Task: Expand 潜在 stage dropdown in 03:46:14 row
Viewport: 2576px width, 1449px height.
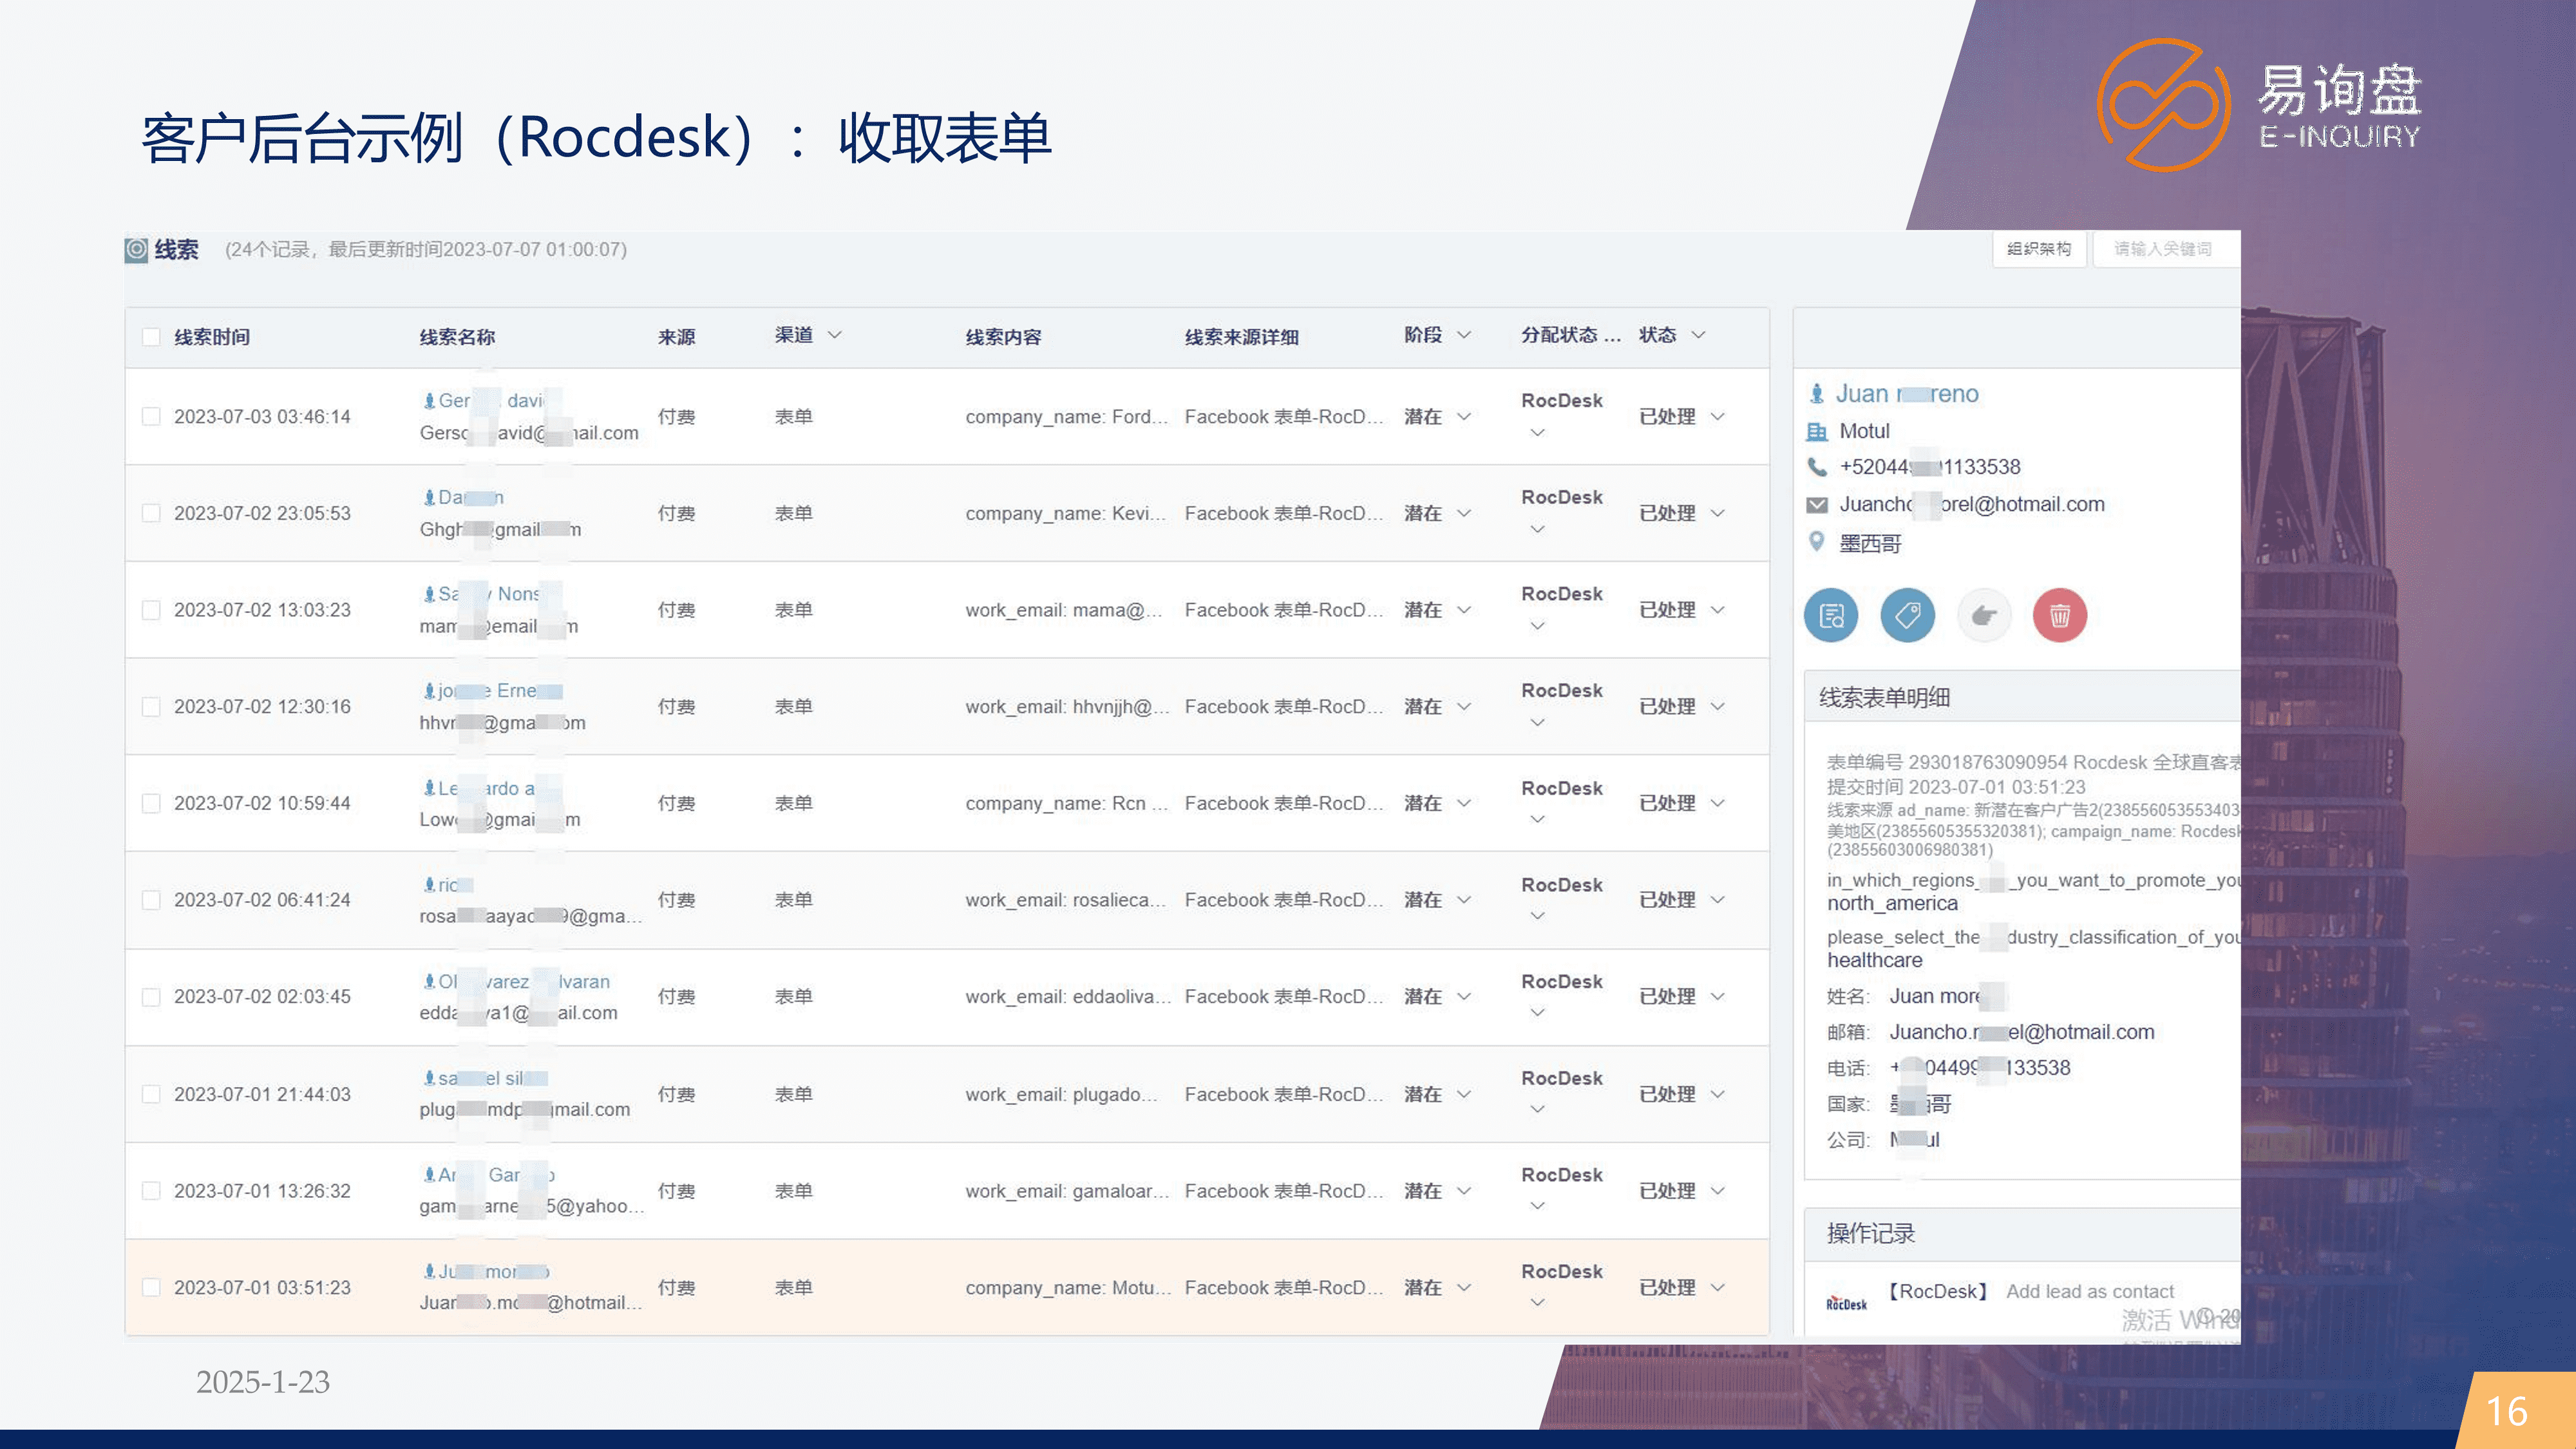Action: [1464, 417]
